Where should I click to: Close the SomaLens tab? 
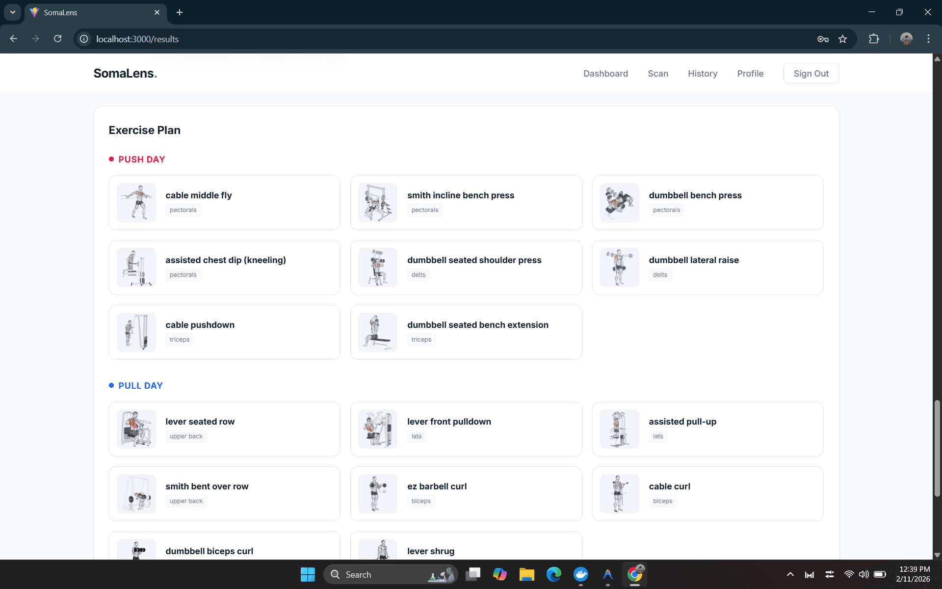point(157,12)
